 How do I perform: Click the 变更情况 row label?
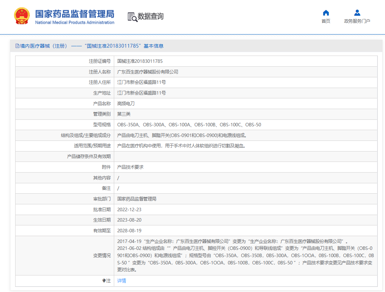tap(102, 255)
